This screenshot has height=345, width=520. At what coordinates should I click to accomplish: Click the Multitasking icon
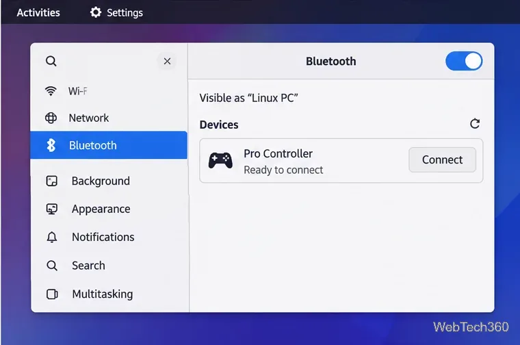(x=52, y=294)
